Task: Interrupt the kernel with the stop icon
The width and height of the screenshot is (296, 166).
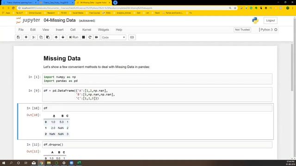Action: pyautogui.click(x=83, y=37)
